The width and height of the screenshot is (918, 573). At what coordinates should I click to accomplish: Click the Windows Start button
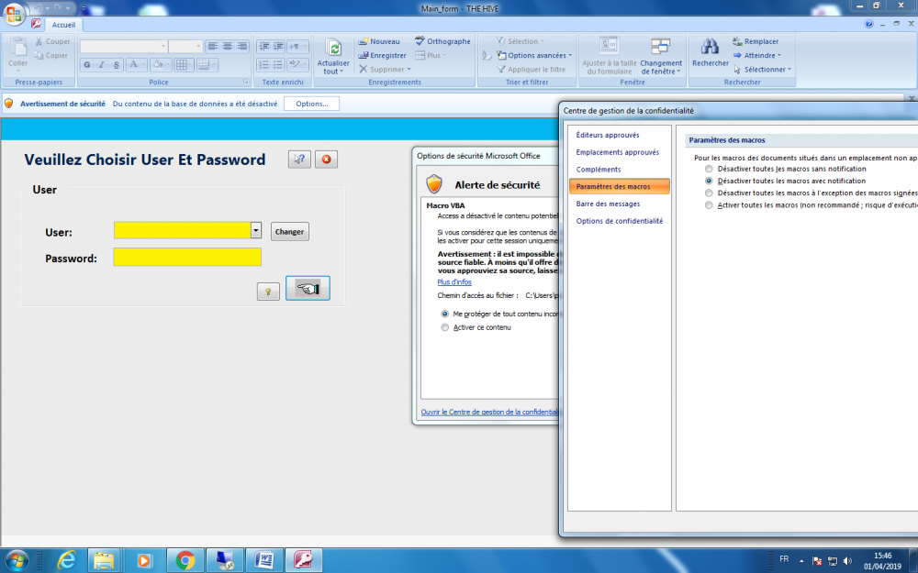(x=16, y=560)
